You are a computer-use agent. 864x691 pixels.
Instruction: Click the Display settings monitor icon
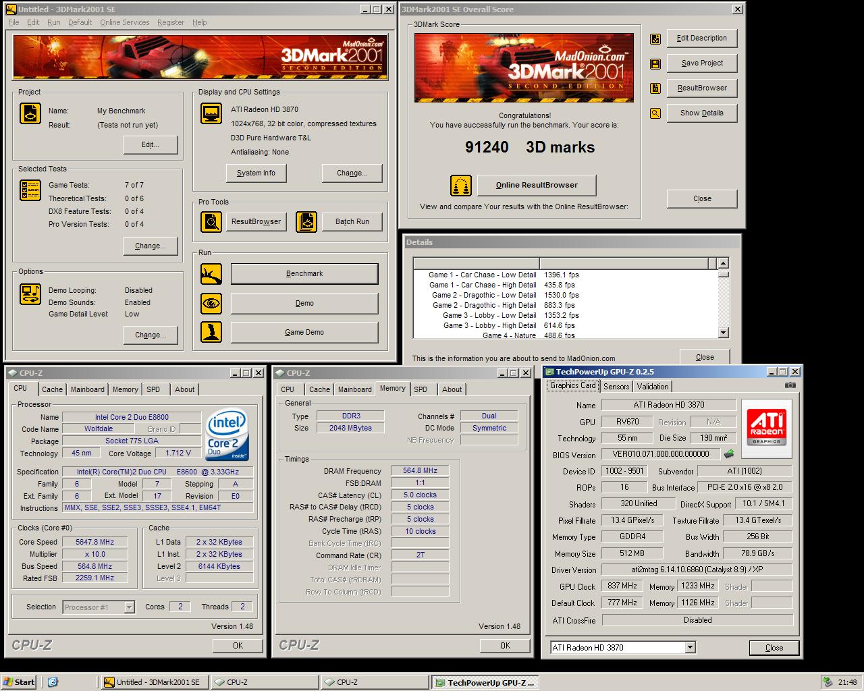tap(211, 113)
